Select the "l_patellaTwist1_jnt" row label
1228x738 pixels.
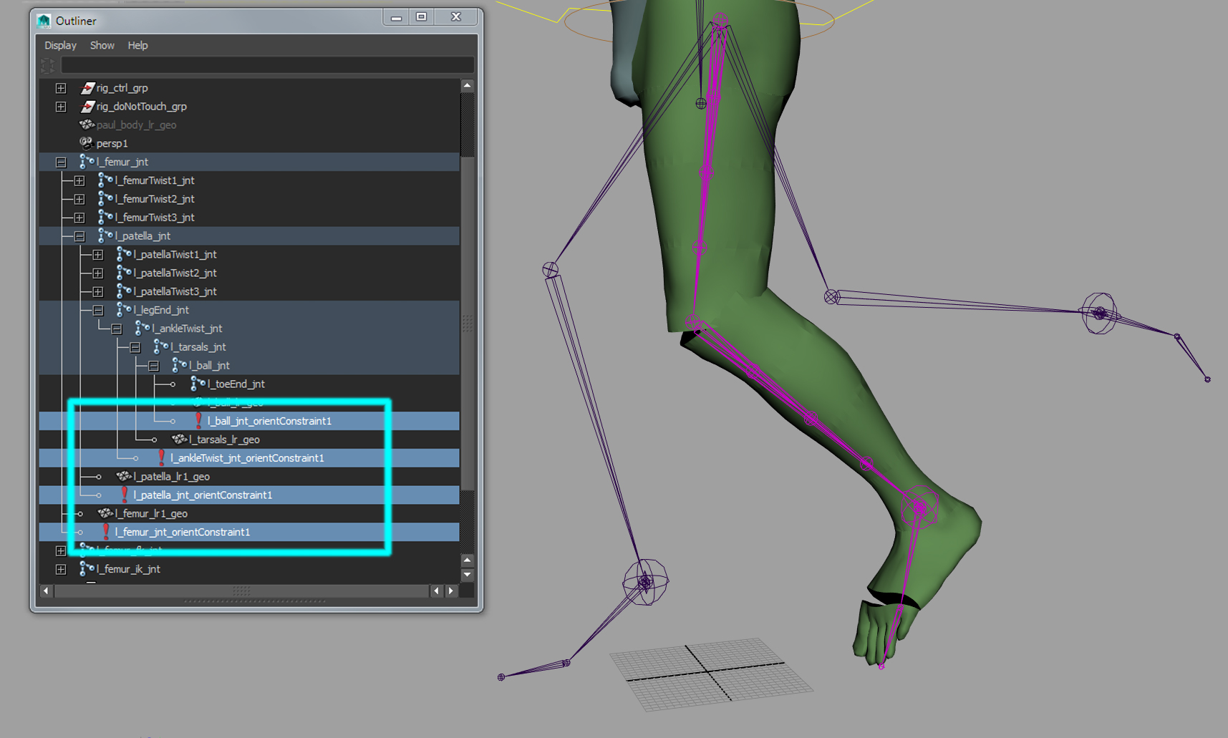click(175, 255)
